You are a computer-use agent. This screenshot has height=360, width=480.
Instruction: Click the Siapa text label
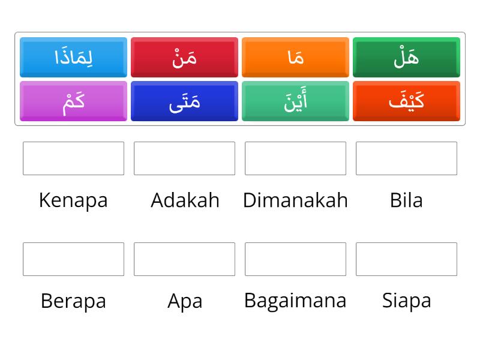(407, 301)
